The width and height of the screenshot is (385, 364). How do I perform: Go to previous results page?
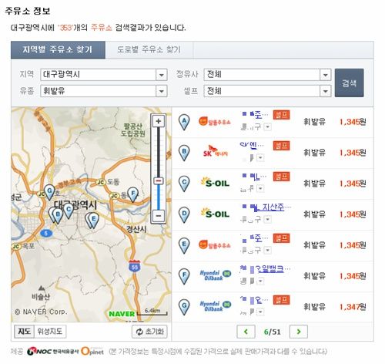point(246,332)
